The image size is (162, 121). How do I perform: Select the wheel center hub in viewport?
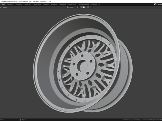pyautogui.click(x=83, y=66)
